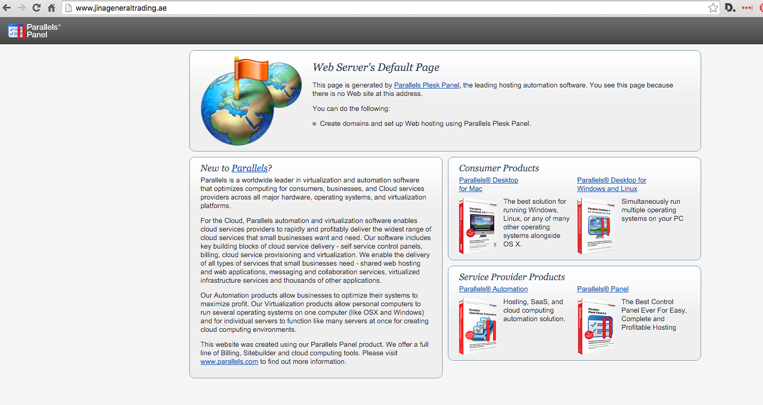Click 'The best solution for running Windows' text

click(x=536, y=223)
